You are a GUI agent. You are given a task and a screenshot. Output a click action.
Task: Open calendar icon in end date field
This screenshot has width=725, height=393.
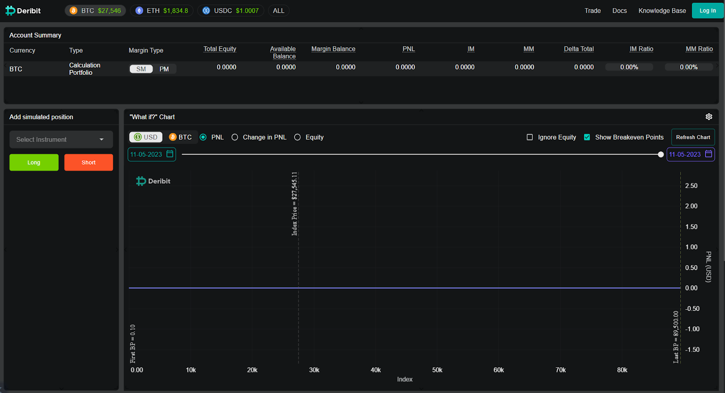click(x=709, y=154)
